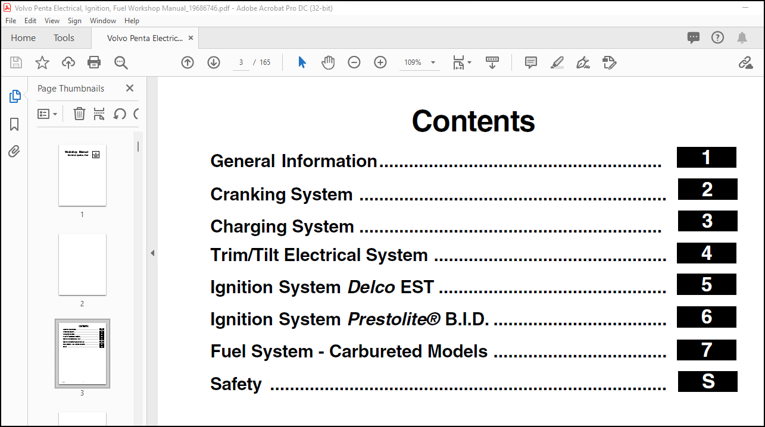Image resolution: width=765 pixels, height=427 pixels.
Task: Click the Safety contents entry
Action: [438, 384]
